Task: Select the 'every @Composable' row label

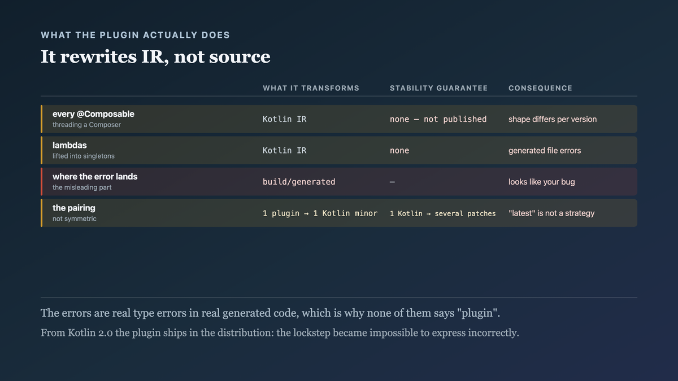Action: tap(93, 114)
